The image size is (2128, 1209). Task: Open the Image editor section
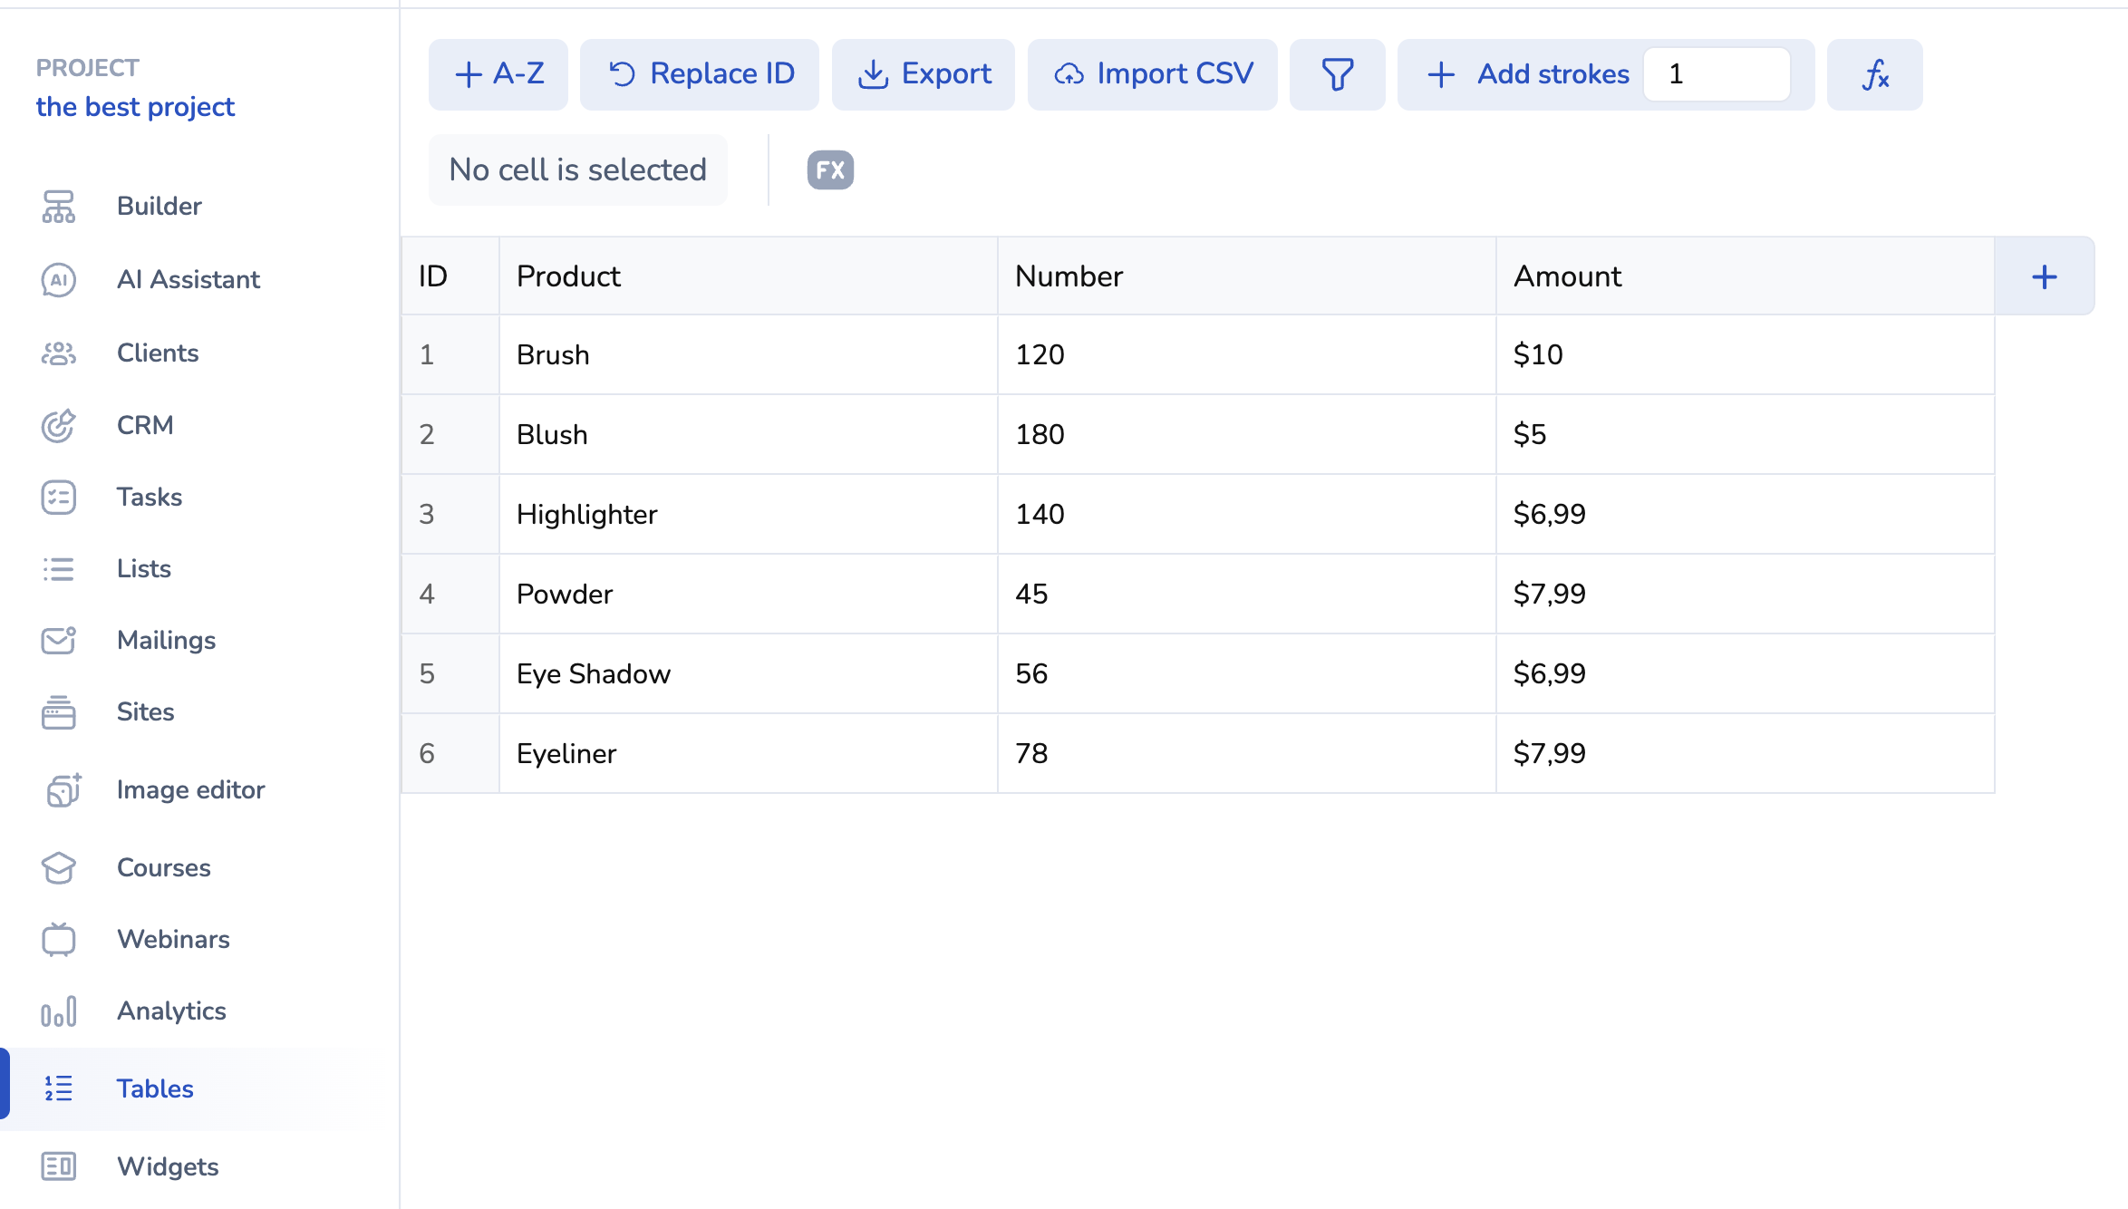[x=190, y=789]
